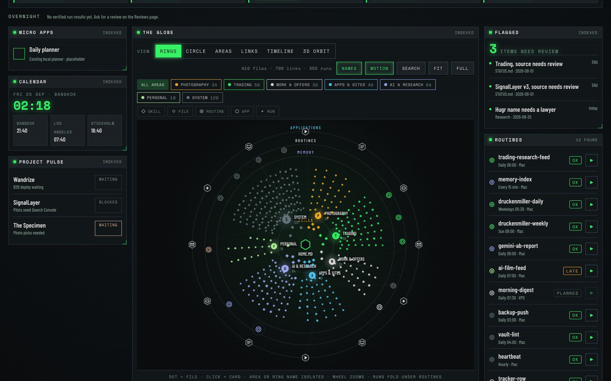
Task: Toggle the APP node type filter
Action: [242, 111]
